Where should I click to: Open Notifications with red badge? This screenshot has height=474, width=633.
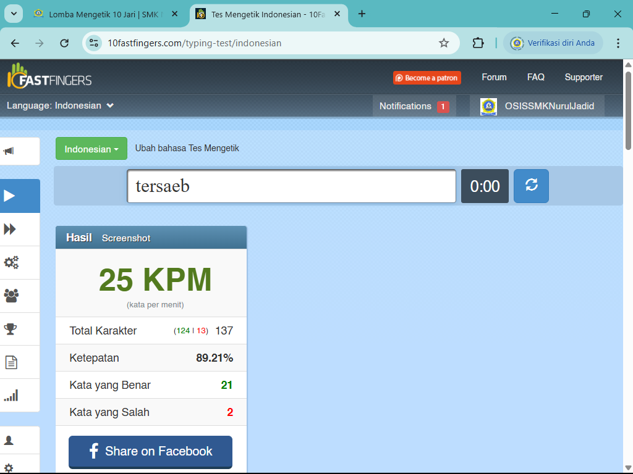point(413,106)
